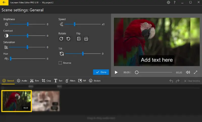Open the help question mark

coord(175,3)
